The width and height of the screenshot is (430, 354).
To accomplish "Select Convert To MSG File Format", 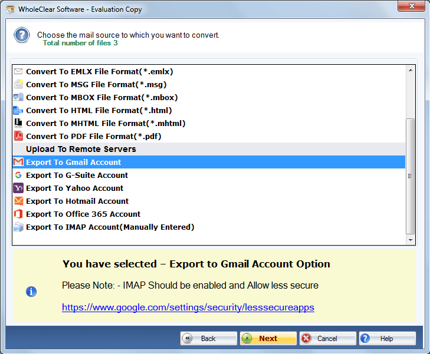I will coord(209,84).
